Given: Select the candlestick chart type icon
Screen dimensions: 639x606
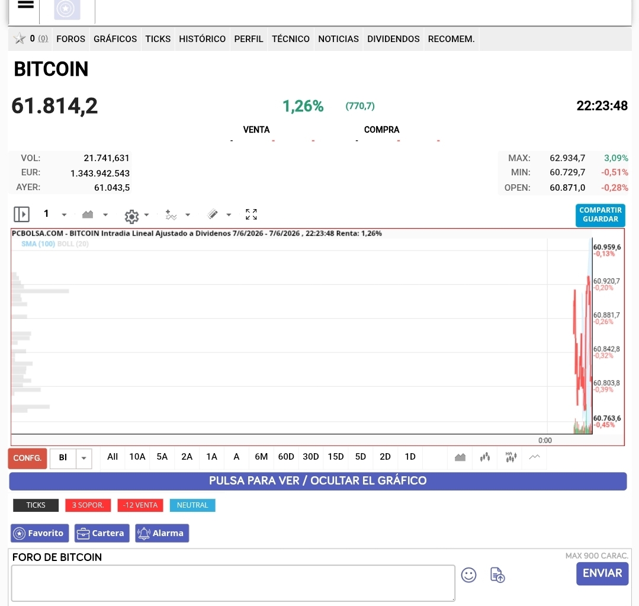Looking at the screenshot, I should click(485, 457).
